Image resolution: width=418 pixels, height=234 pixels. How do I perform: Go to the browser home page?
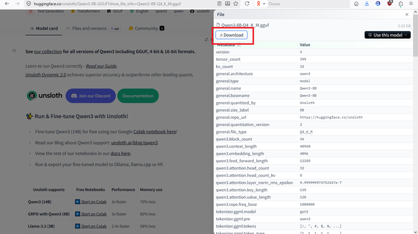pos(356,4)
